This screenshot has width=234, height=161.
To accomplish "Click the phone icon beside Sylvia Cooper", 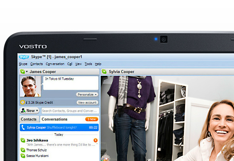I will pos(23,127).
